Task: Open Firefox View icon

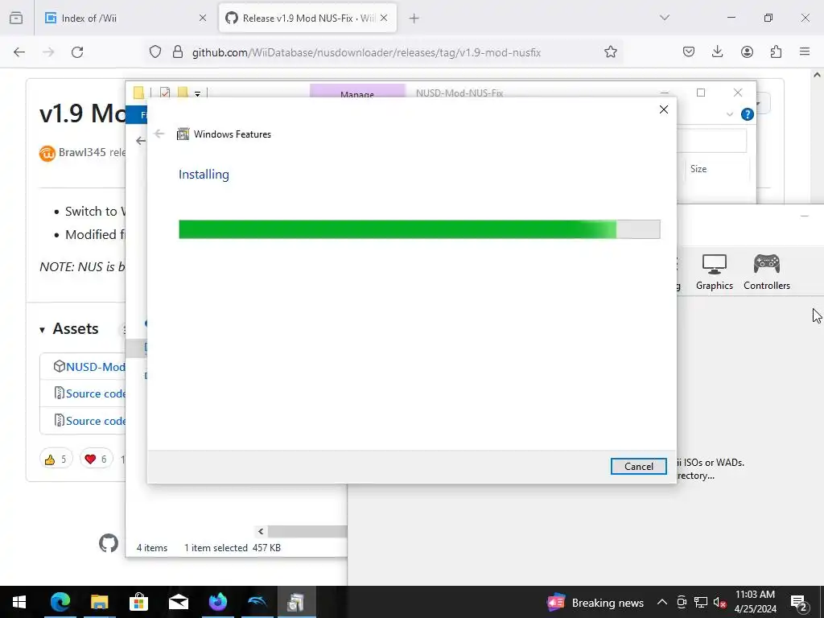Action: 16,18
